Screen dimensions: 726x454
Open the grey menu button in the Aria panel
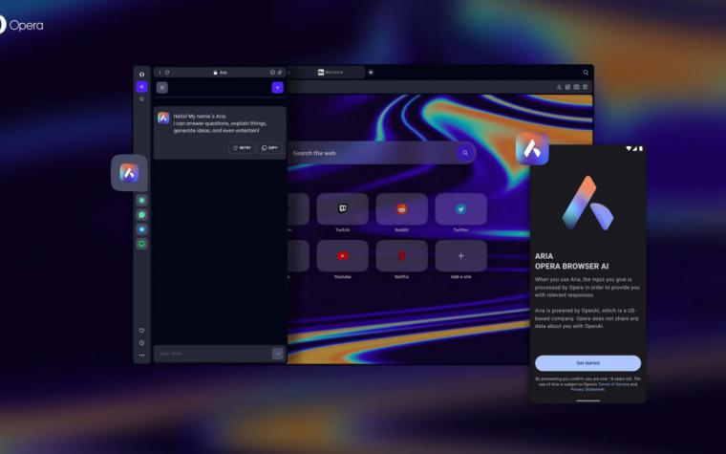point(162,88)
